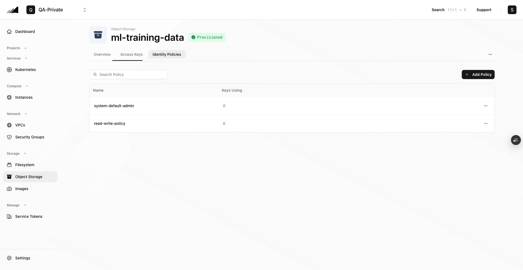The height and width of the screenshot is (270, 523).
Task: Select the Identity Policies tab
Action: tap(167, 54)
